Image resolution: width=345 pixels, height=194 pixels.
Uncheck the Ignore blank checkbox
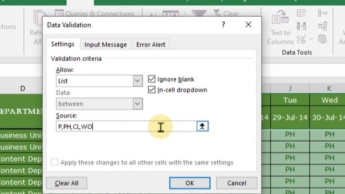coord(151,79)
